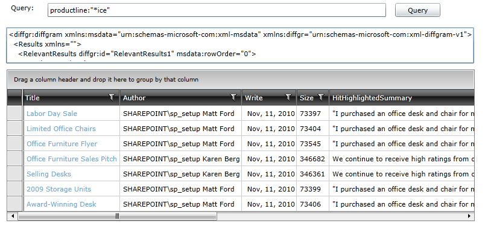Open the filter icon on Size column
The height and width of the screenshot is (232, 485).
pos(321,98)
